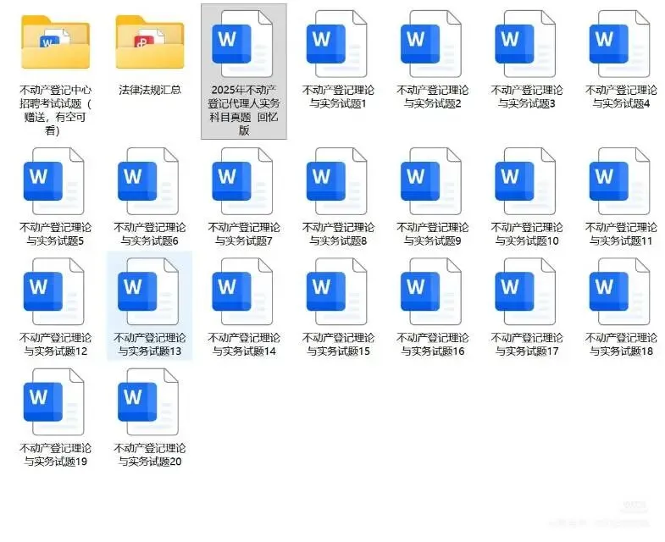The image size is (665, 542).
Task: Click the label 不动产登记理论与实务试题2
Action: coord(432,97)
